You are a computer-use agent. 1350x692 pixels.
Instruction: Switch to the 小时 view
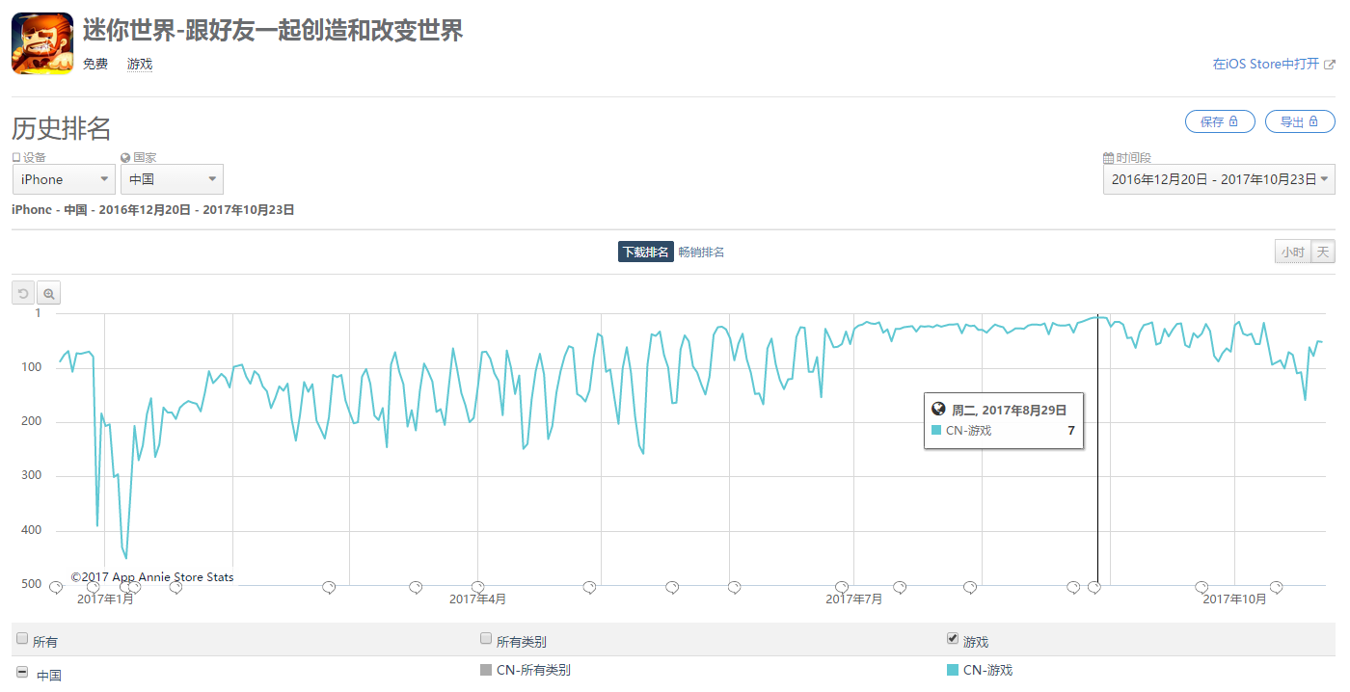1292,252
